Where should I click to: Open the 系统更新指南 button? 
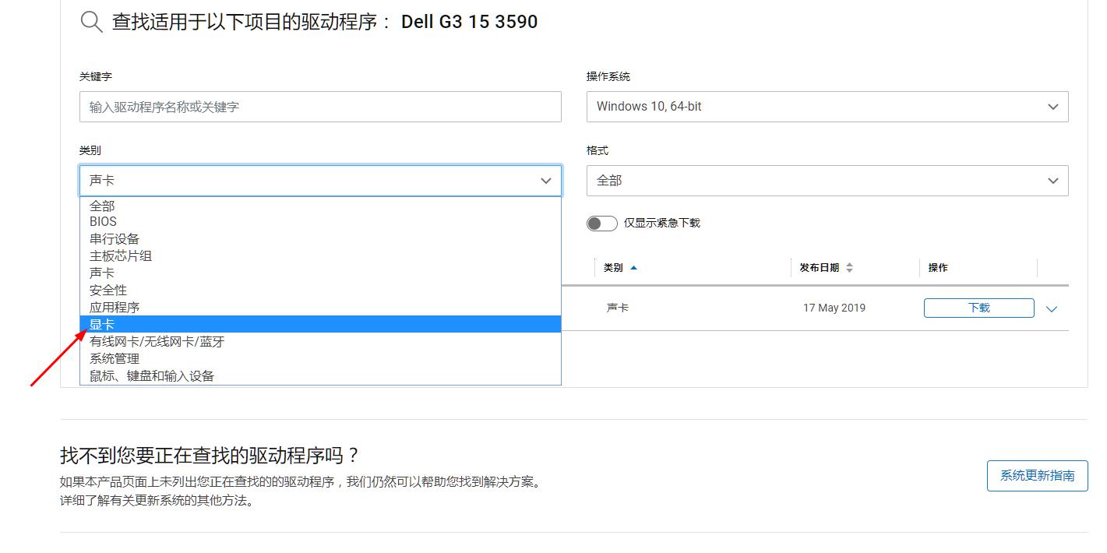click(x=1037, y=475)
